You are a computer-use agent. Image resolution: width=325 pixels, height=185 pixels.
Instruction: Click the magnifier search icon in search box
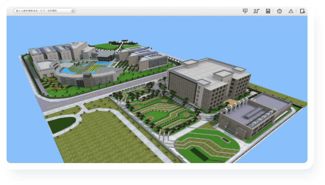tap(73, 11)
